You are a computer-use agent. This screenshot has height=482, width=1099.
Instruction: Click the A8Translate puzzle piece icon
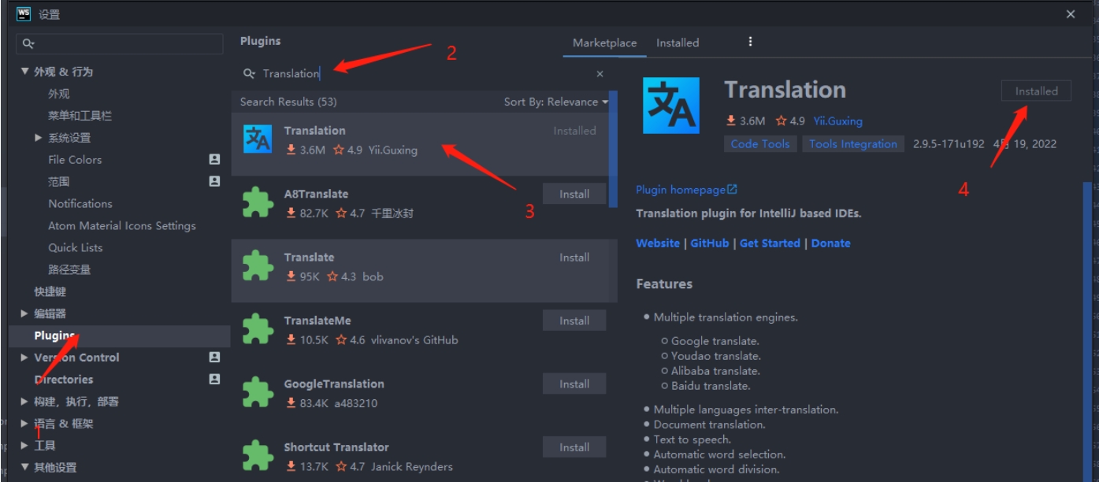pyautogui.click(x=258, y=202)
